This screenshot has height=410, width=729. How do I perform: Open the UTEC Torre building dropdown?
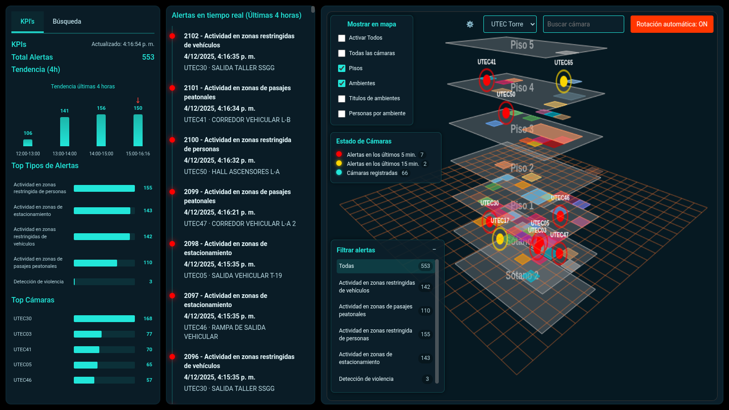coord(510,24)
